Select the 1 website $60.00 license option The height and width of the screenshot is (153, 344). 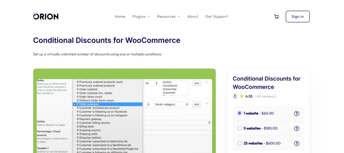[240, 113]
